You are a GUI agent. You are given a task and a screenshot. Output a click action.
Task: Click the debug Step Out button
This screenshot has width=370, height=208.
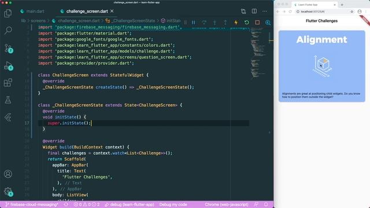click(x=225, y=23)
